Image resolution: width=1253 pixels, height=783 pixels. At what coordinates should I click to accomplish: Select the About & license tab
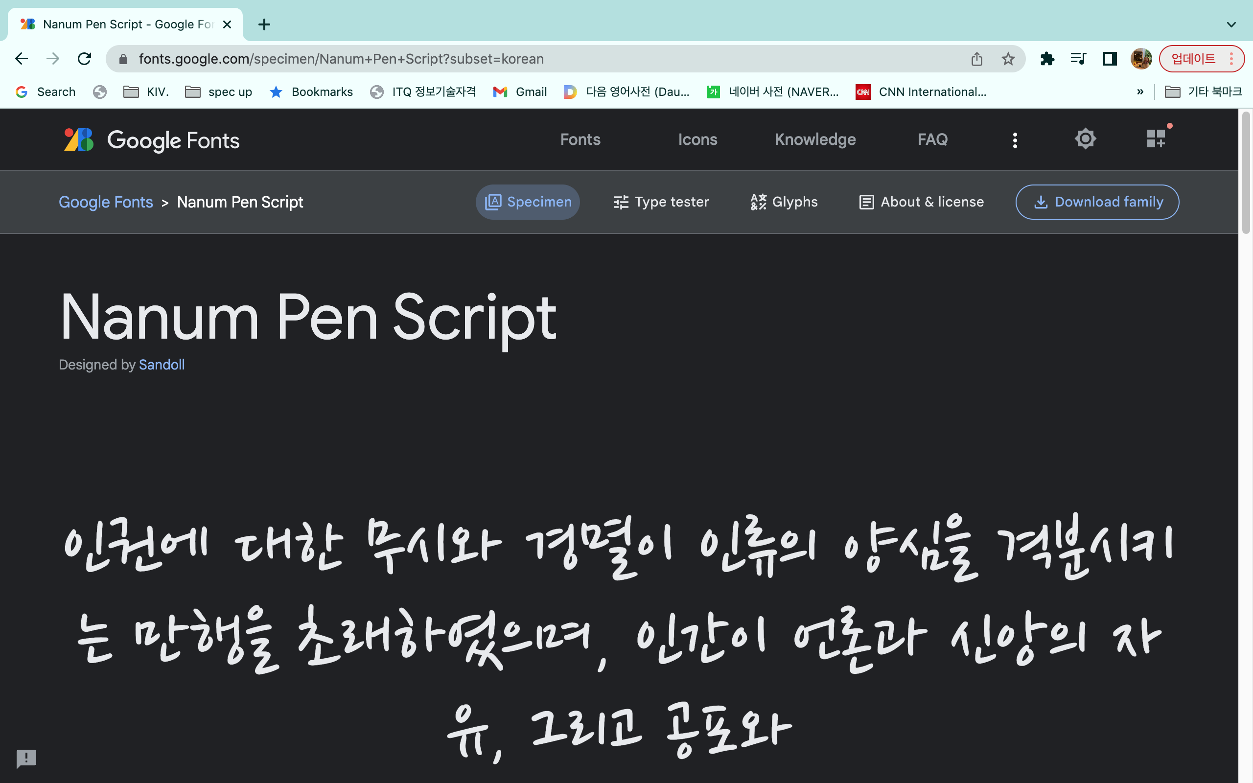[x=921, y=202]
